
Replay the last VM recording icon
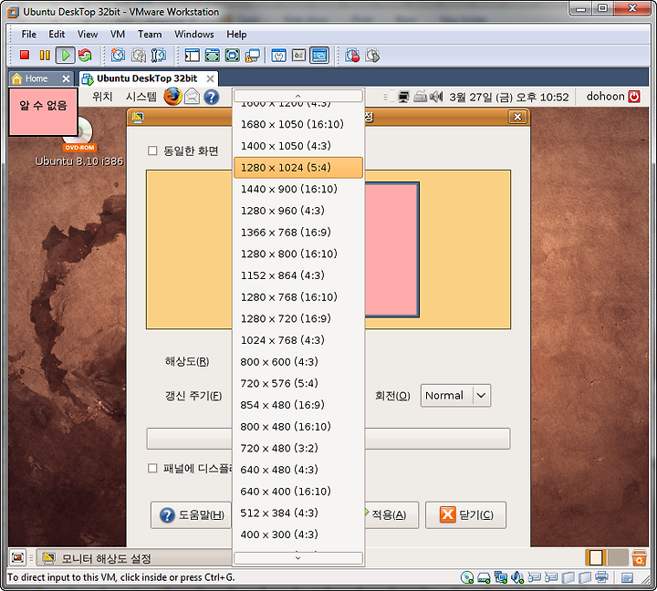tap(372, 56)
